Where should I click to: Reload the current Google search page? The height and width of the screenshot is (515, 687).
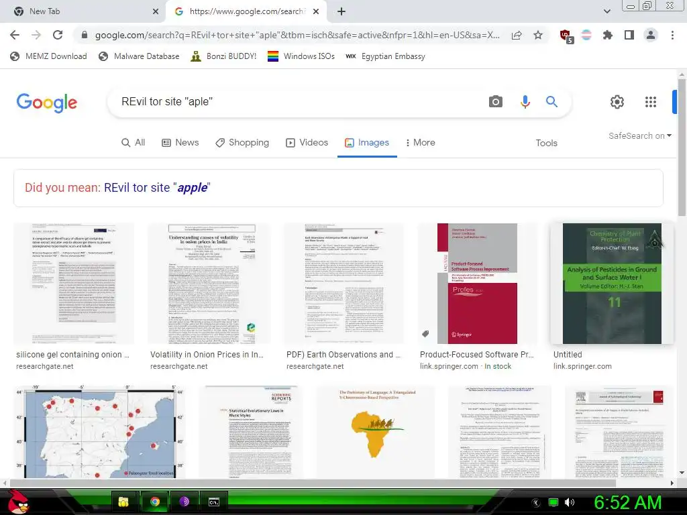pyautogui.click(x=58, y=35)
